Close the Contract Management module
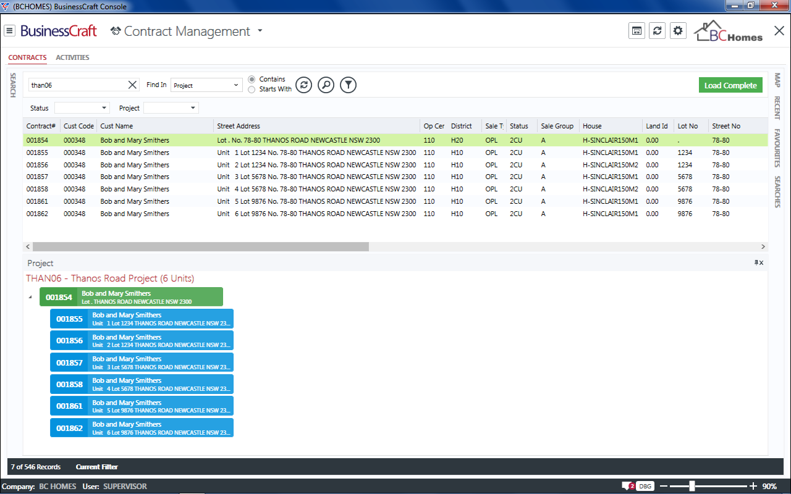This screenshot has height=494, width=791. pyautogui.click(x=779, y=31)
